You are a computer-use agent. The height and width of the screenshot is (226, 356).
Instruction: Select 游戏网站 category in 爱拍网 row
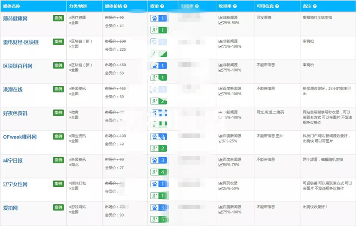78,207
